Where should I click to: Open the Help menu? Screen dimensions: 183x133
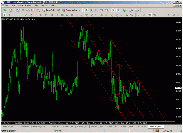coord(53,6)
